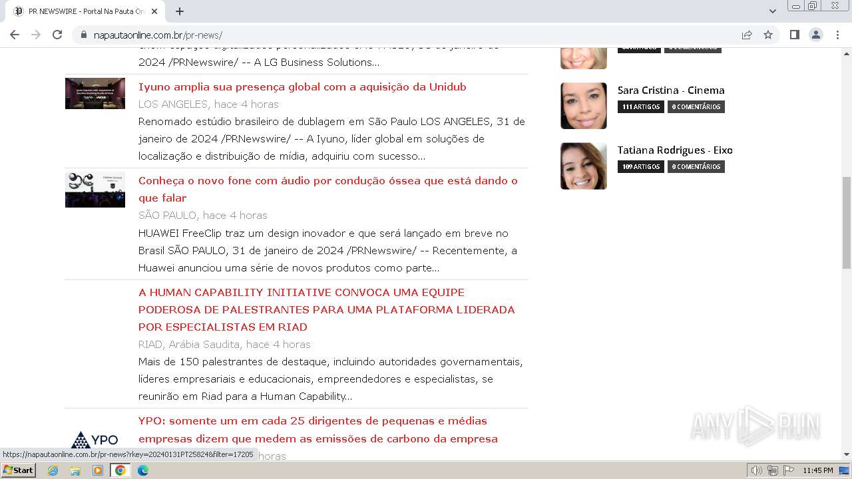Viewport: 852px width, 479px height.
Task: Open the Iyuno article thumbnail
Action: click(95, 93)
